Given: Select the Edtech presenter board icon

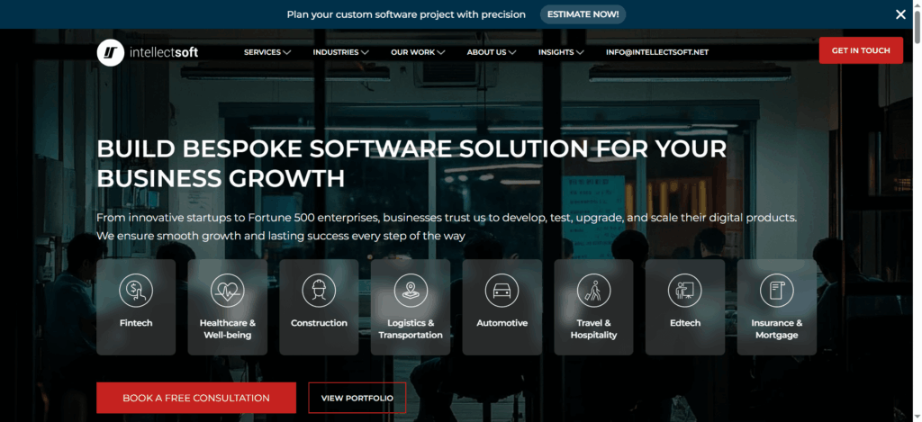Looking at the screenshot, I should click(x=685, y=291).
